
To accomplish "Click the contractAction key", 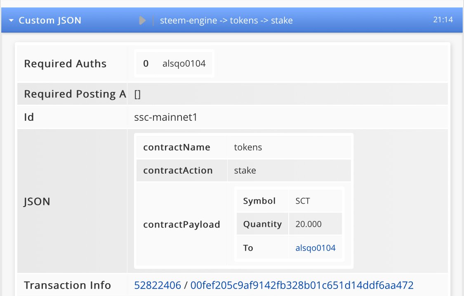I will coord(178,170).
